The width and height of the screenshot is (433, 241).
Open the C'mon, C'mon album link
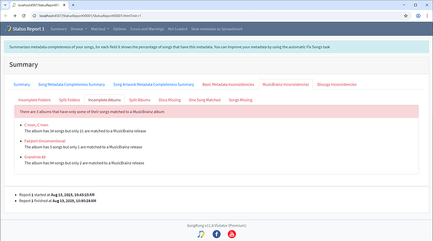(36, 125)
